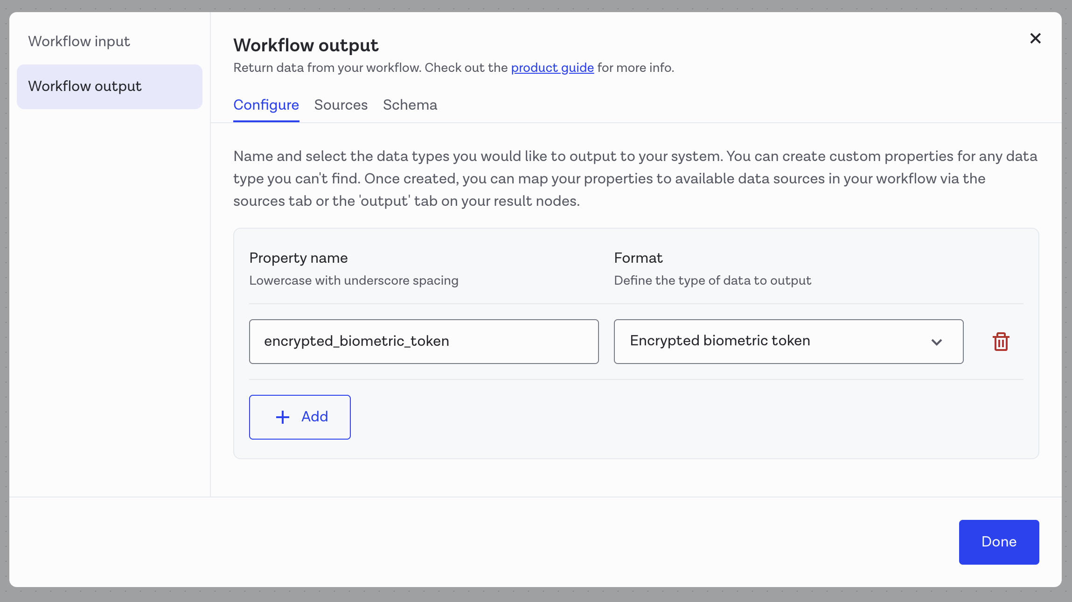Click the chevron arrow in Format field

click(x=936, y=342)
